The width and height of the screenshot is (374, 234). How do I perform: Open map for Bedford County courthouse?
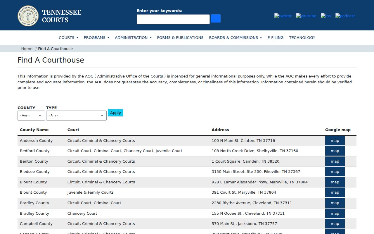point(335,151)
